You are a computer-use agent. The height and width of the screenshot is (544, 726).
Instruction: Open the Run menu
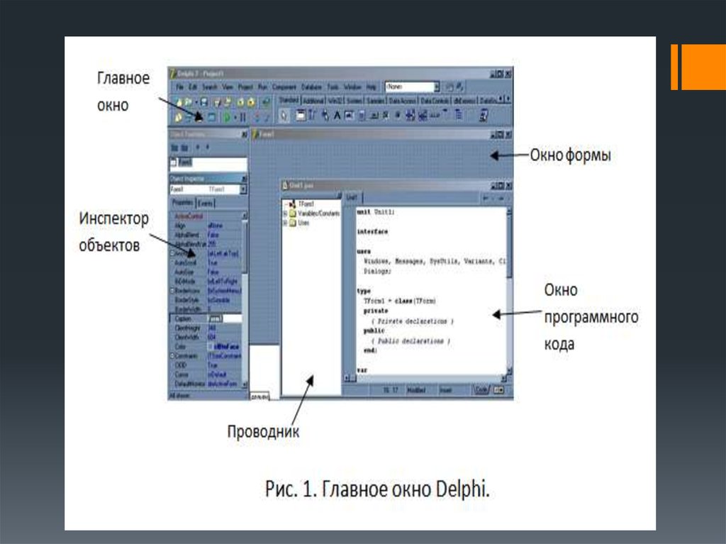(x=262, y=87)
